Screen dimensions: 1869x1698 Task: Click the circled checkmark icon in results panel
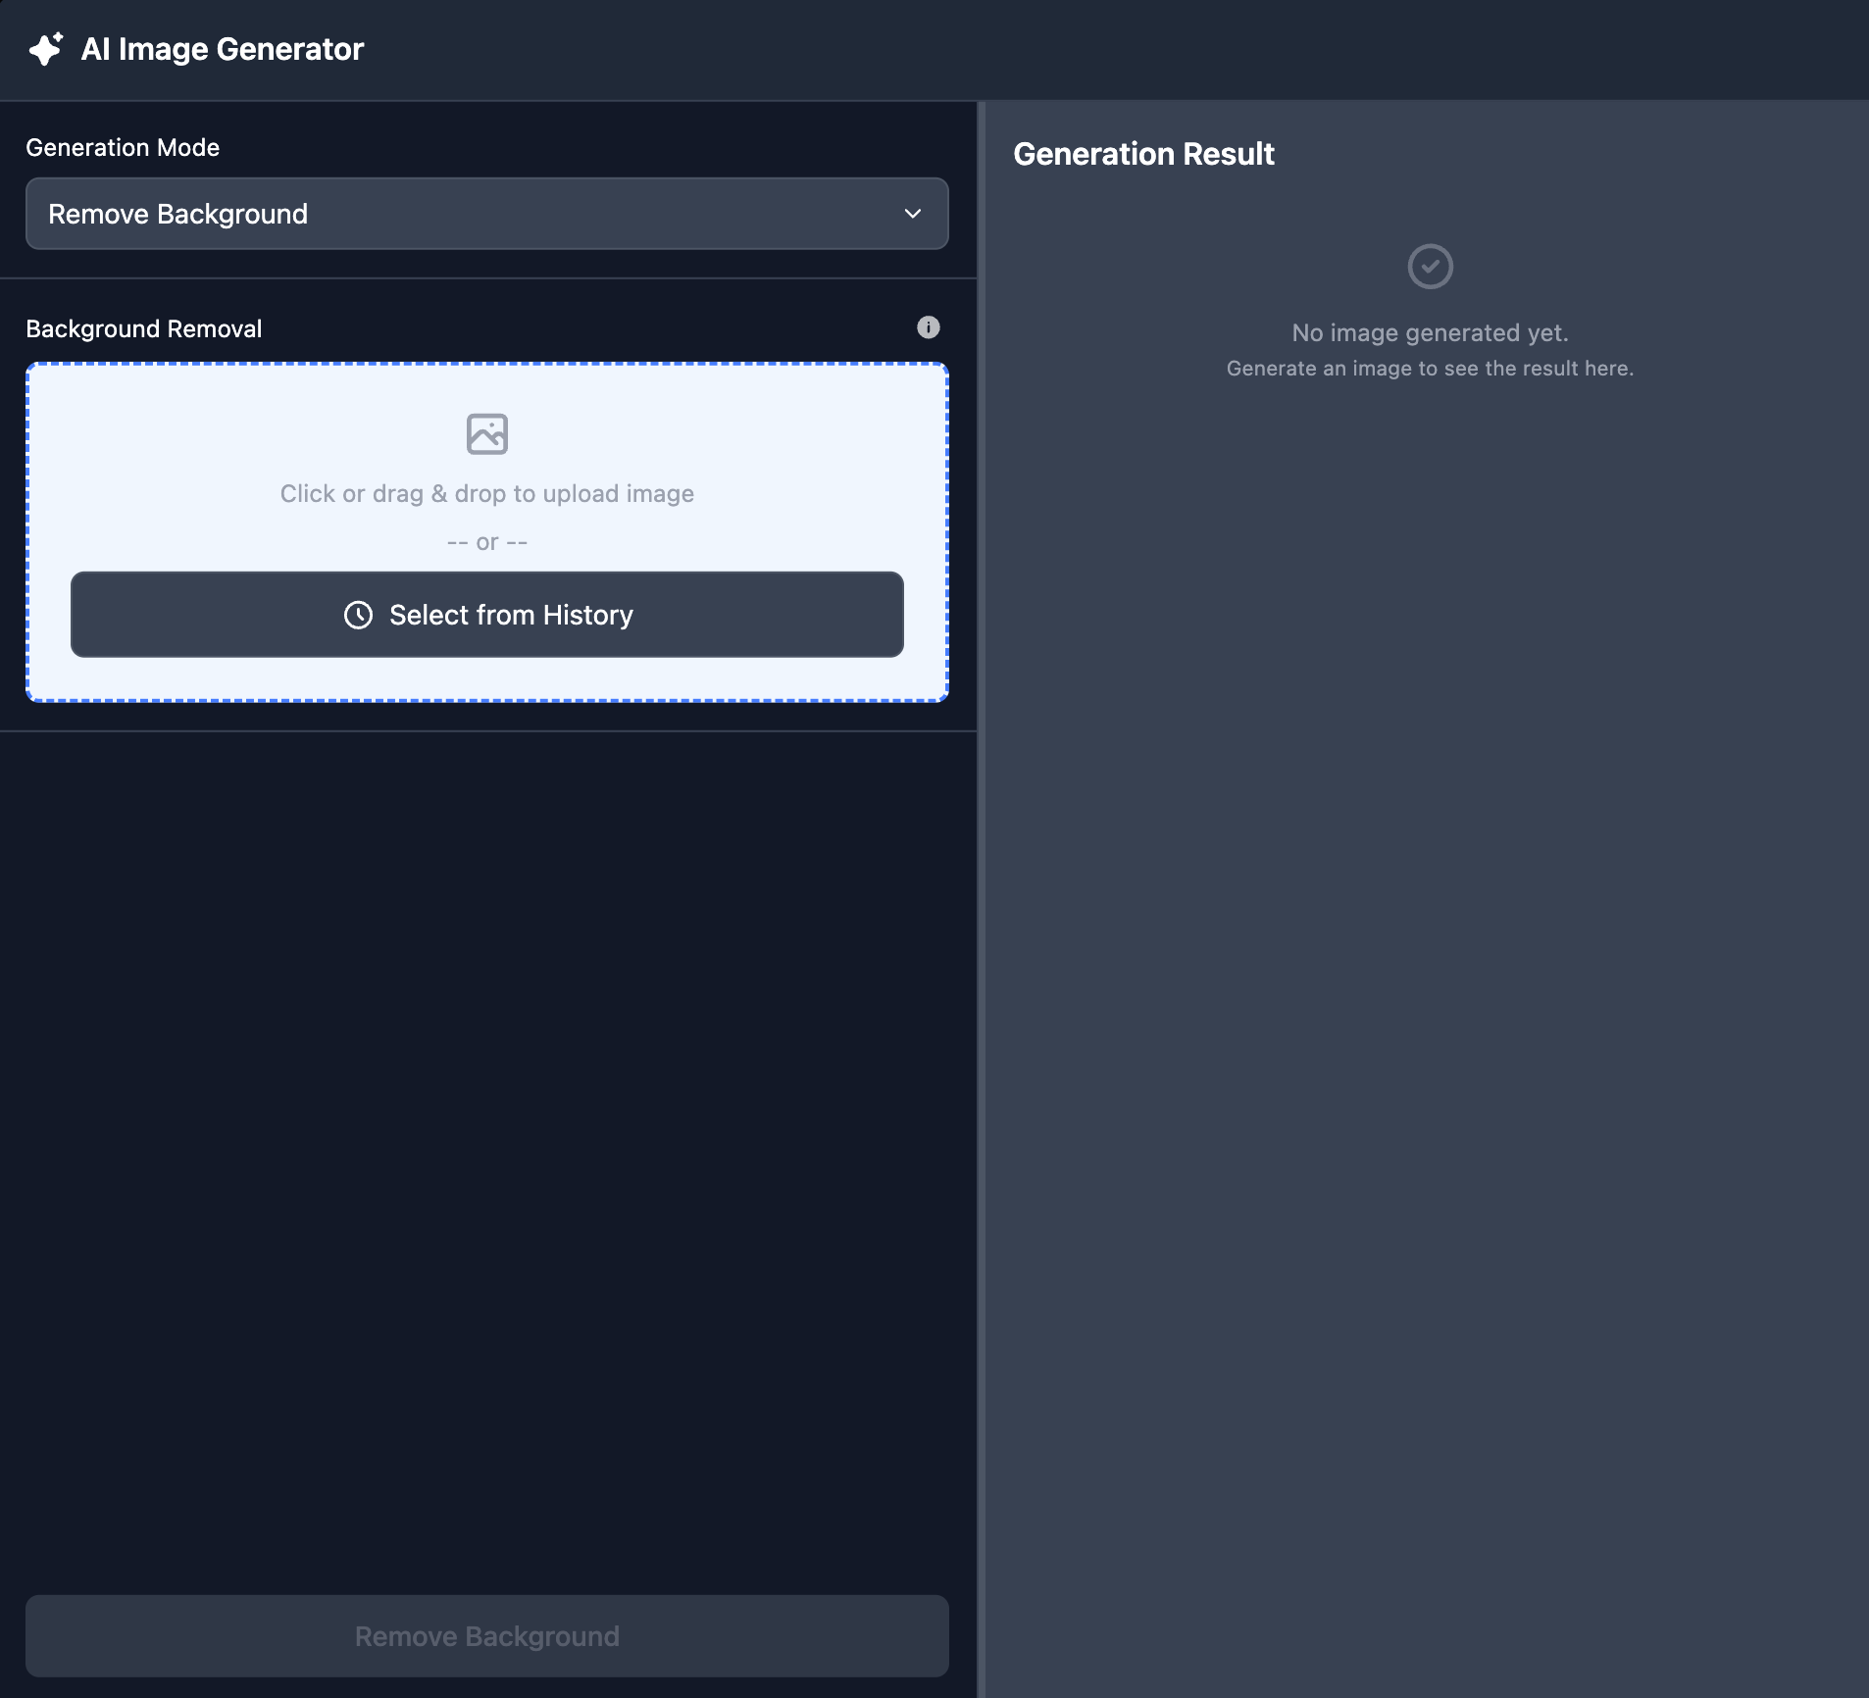click(1430, 267)
